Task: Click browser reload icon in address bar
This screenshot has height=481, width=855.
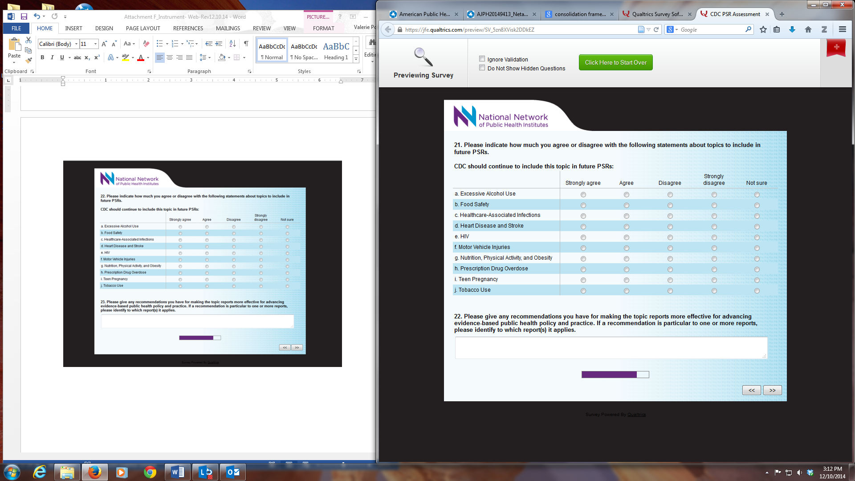Action: 656,29
